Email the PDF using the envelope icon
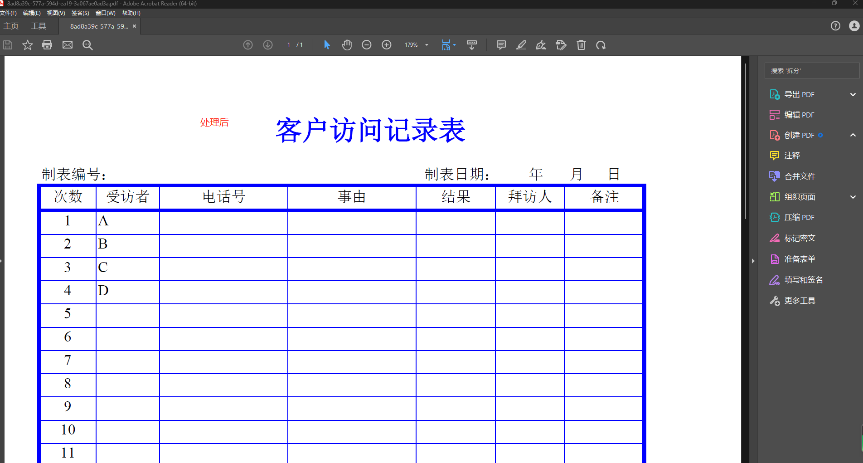 coord(67,45)
